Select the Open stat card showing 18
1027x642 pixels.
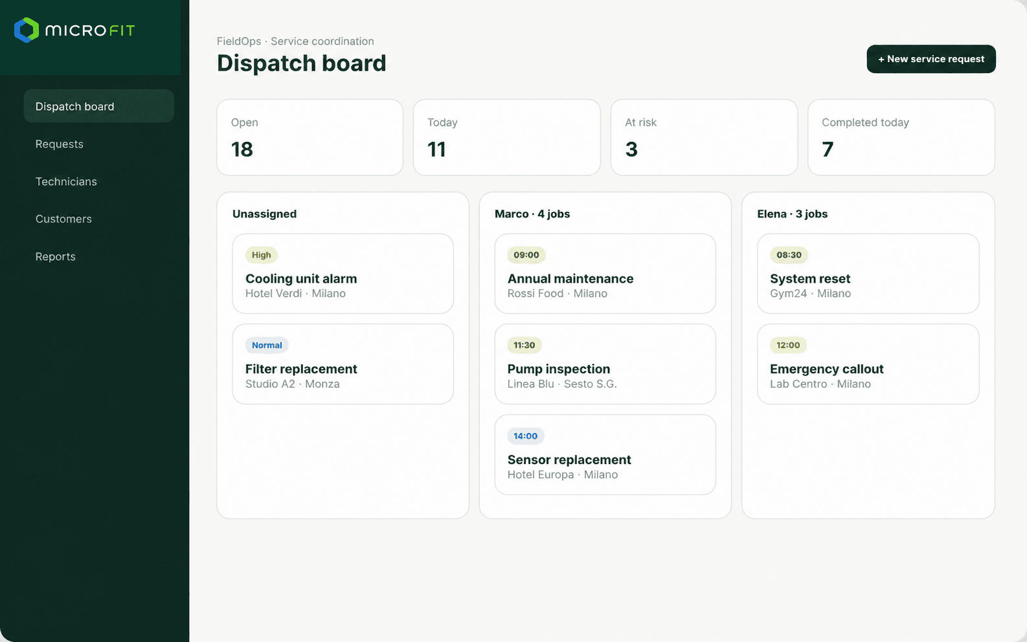click(310, 137)
